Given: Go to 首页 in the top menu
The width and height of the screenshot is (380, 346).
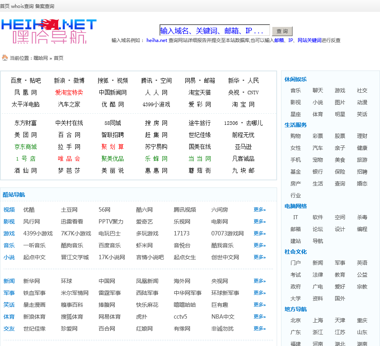Looking at the screenshot, I should pyautogui.click(x=5, y=6).
